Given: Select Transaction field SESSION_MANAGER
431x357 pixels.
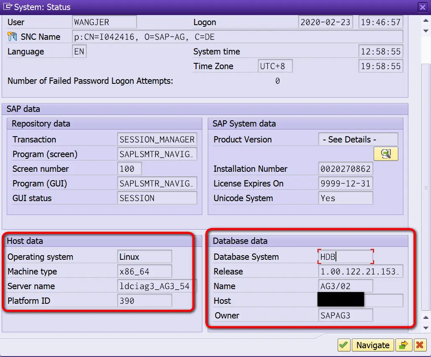Looking at the screenshot, I should pos(157,140).
